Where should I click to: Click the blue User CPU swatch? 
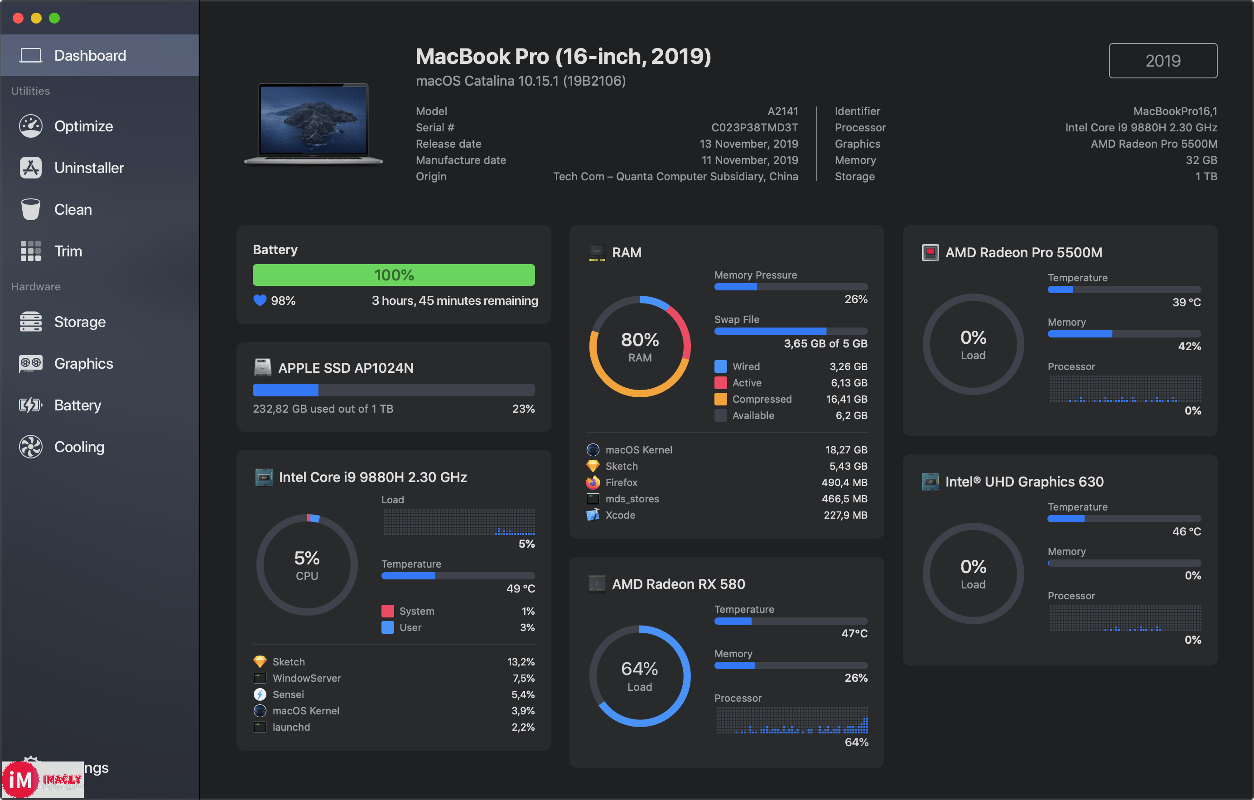pyautogui.click(x=387, y=627)
